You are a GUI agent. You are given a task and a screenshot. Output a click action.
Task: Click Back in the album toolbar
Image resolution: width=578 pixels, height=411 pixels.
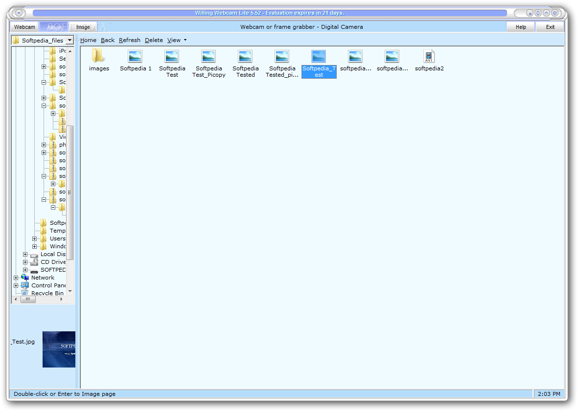point(108,40)
